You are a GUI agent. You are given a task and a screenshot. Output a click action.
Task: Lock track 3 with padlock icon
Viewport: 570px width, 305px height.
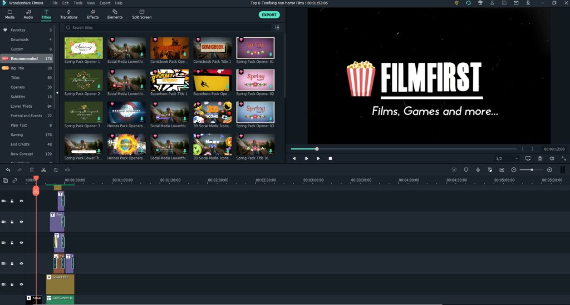point(12,264)
